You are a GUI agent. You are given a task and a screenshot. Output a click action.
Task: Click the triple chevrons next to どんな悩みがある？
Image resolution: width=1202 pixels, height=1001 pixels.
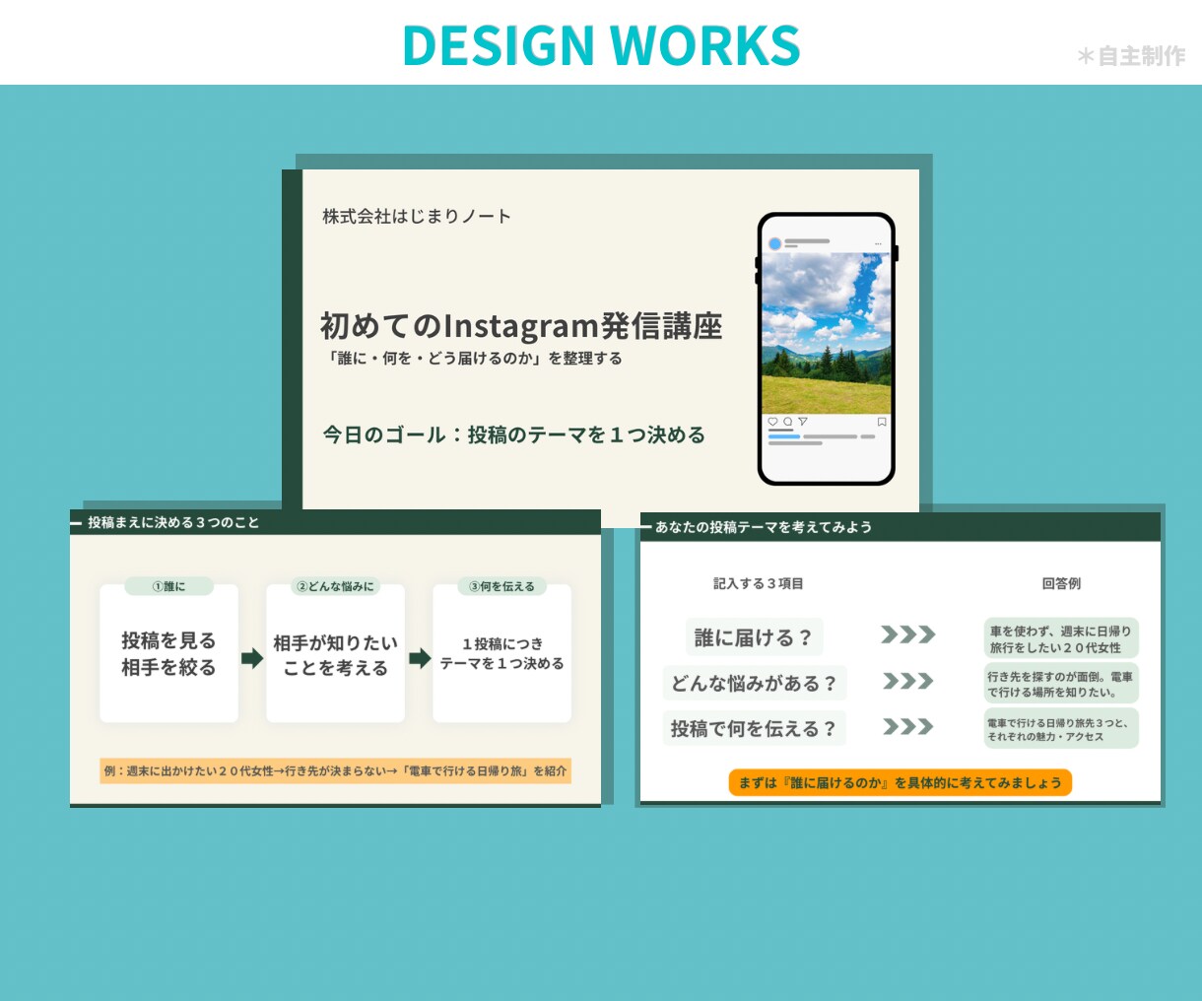click(907, 681)
